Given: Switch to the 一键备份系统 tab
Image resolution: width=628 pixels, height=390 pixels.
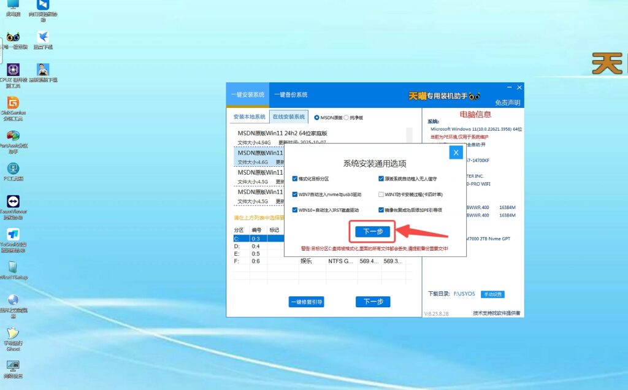Looking at the screenshot, I should pyautogui.click(x=291, y=95).
